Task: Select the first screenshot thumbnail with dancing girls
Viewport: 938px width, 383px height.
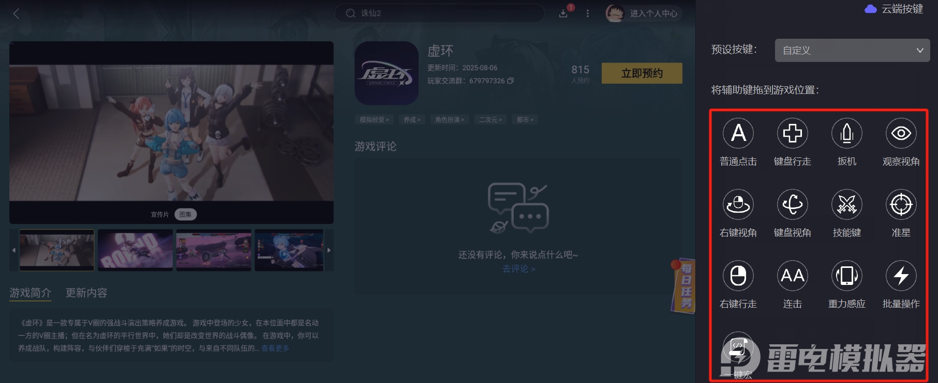Action: 57,250
